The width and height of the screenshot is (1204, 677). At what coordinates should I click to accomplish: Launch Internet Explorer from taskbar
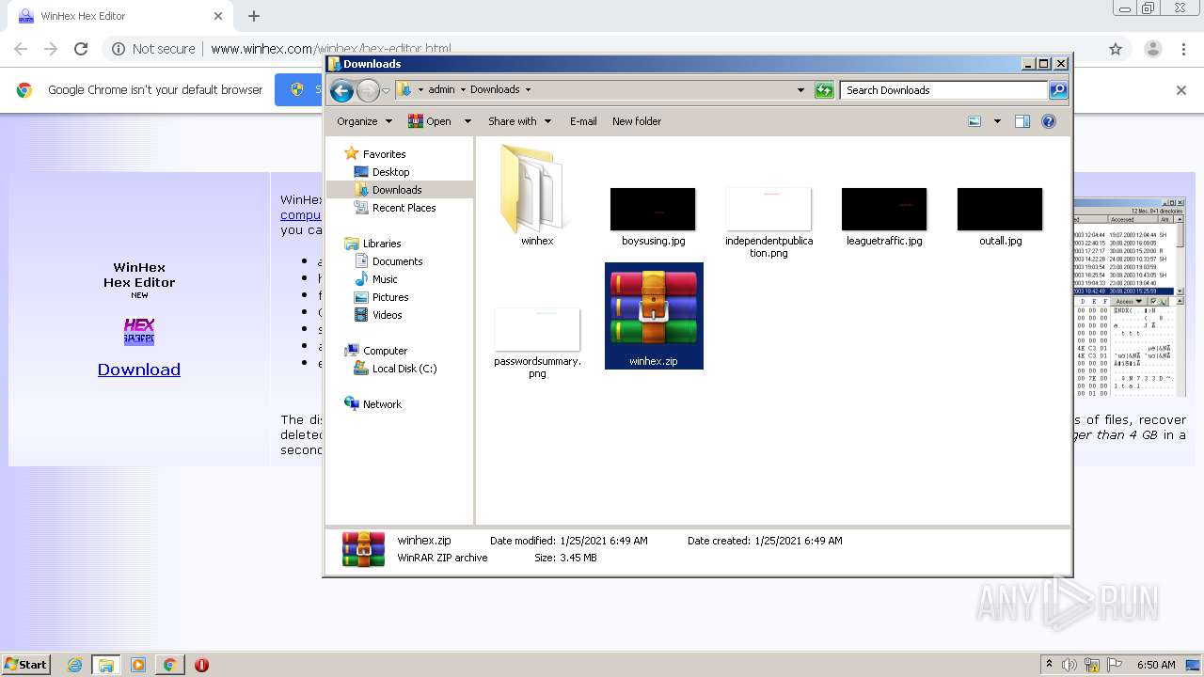[74, 665]
